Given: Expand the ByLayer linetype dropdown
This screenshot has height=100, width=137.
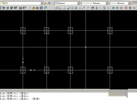Looking at the screenshot, I should pyautogui.click(x=107, y=3).
